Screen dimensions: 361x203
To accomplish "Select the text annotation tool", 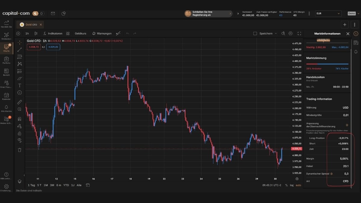I will tap(20, 85).
